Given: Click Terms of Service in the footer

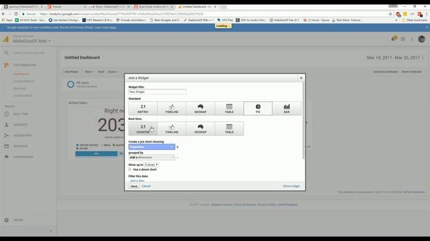Looking at the screenshot, I should pos(245,205).
